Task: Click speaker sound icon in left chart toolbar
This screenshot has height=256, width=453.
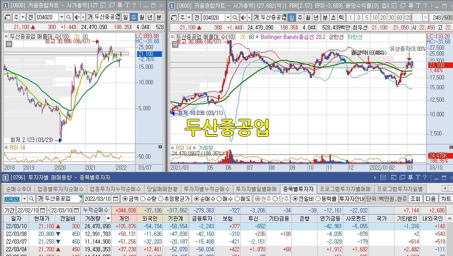Action: (76, 18)
